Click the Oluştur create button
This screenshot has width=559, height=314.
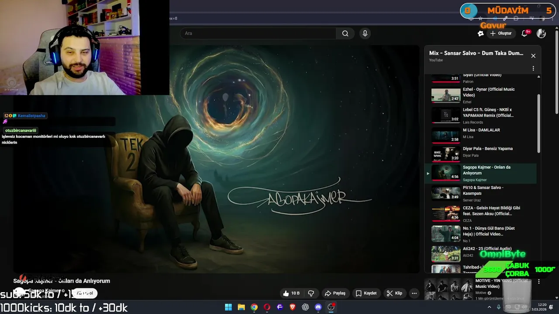point(500,34)
